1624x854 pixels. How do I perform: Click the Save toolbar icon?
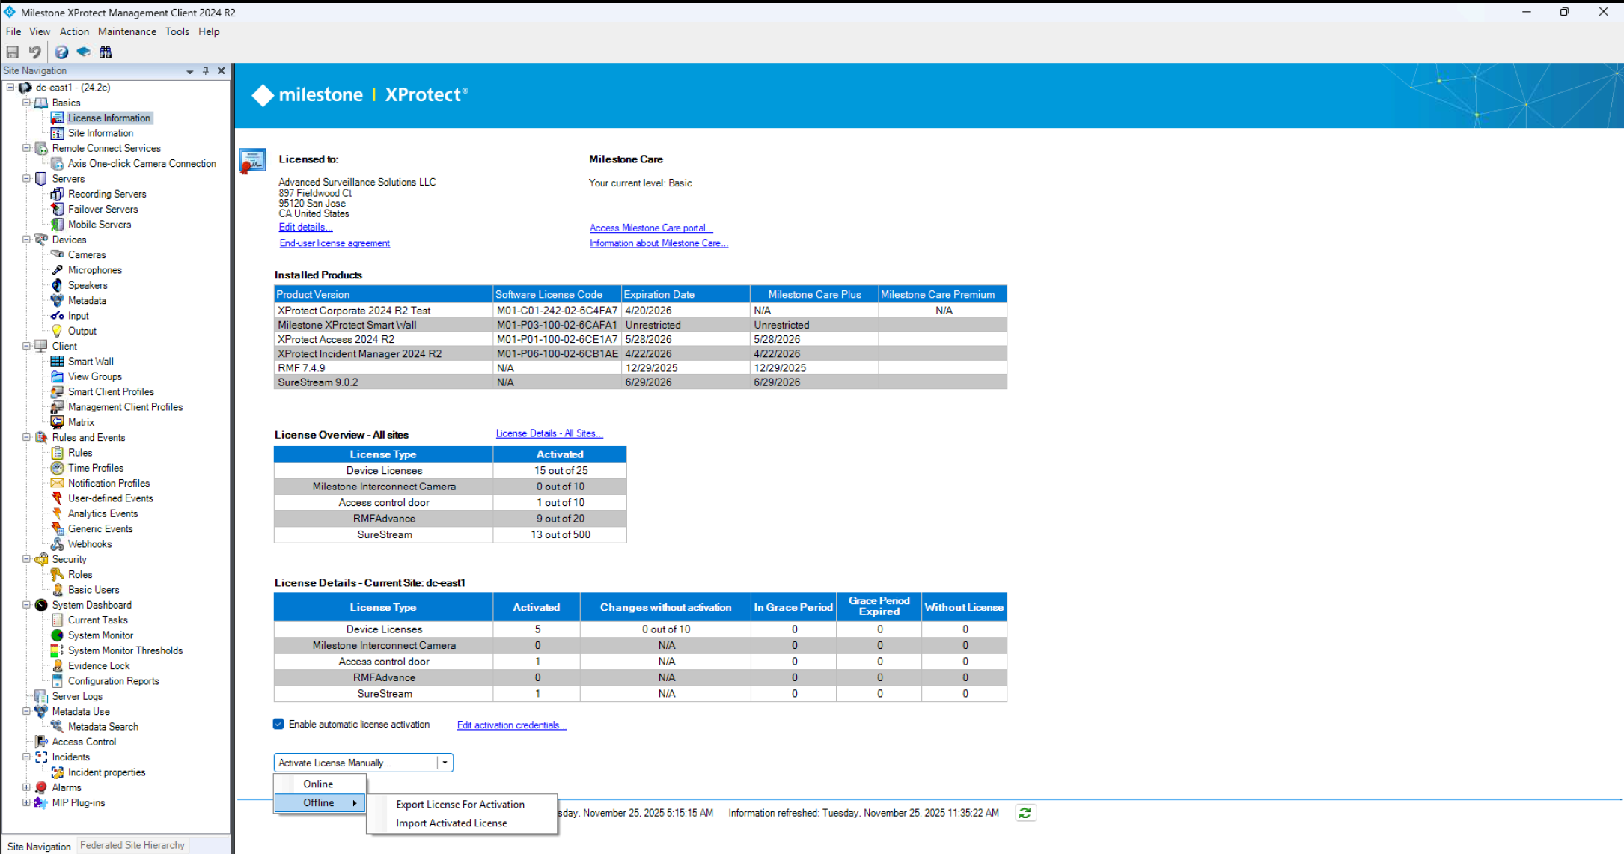pyautogui.click(x=13, y=52)
